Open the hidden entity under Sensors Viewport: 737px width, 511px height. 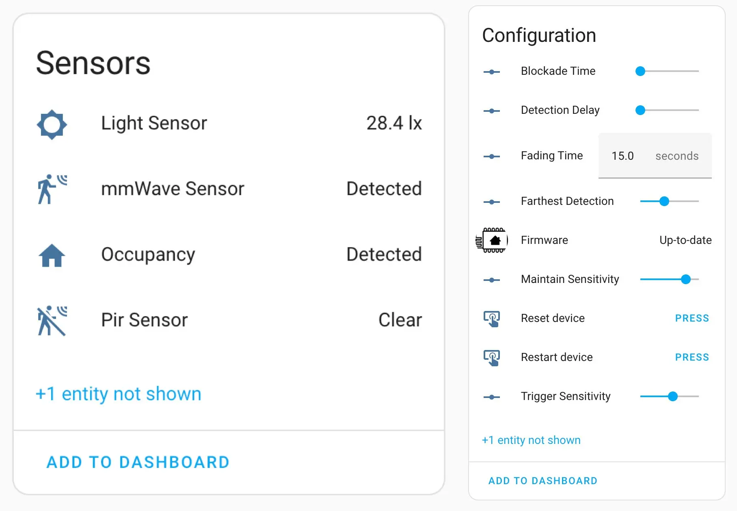click(118, 394)
